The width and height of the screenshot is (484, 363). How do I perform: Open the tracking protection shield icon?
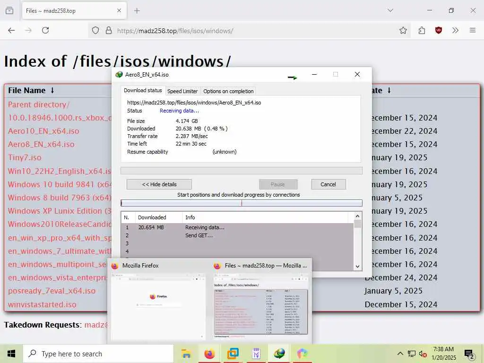click(95, 31)
